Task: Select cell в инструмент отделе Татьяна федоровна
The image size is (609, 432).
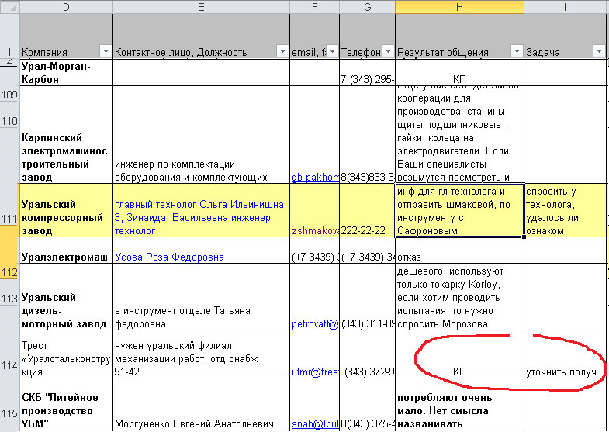Action: 201,297
